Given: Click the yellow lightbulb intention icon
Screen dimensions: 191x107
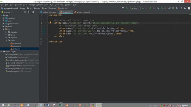Looking at the screenshot, I should 50,23.
